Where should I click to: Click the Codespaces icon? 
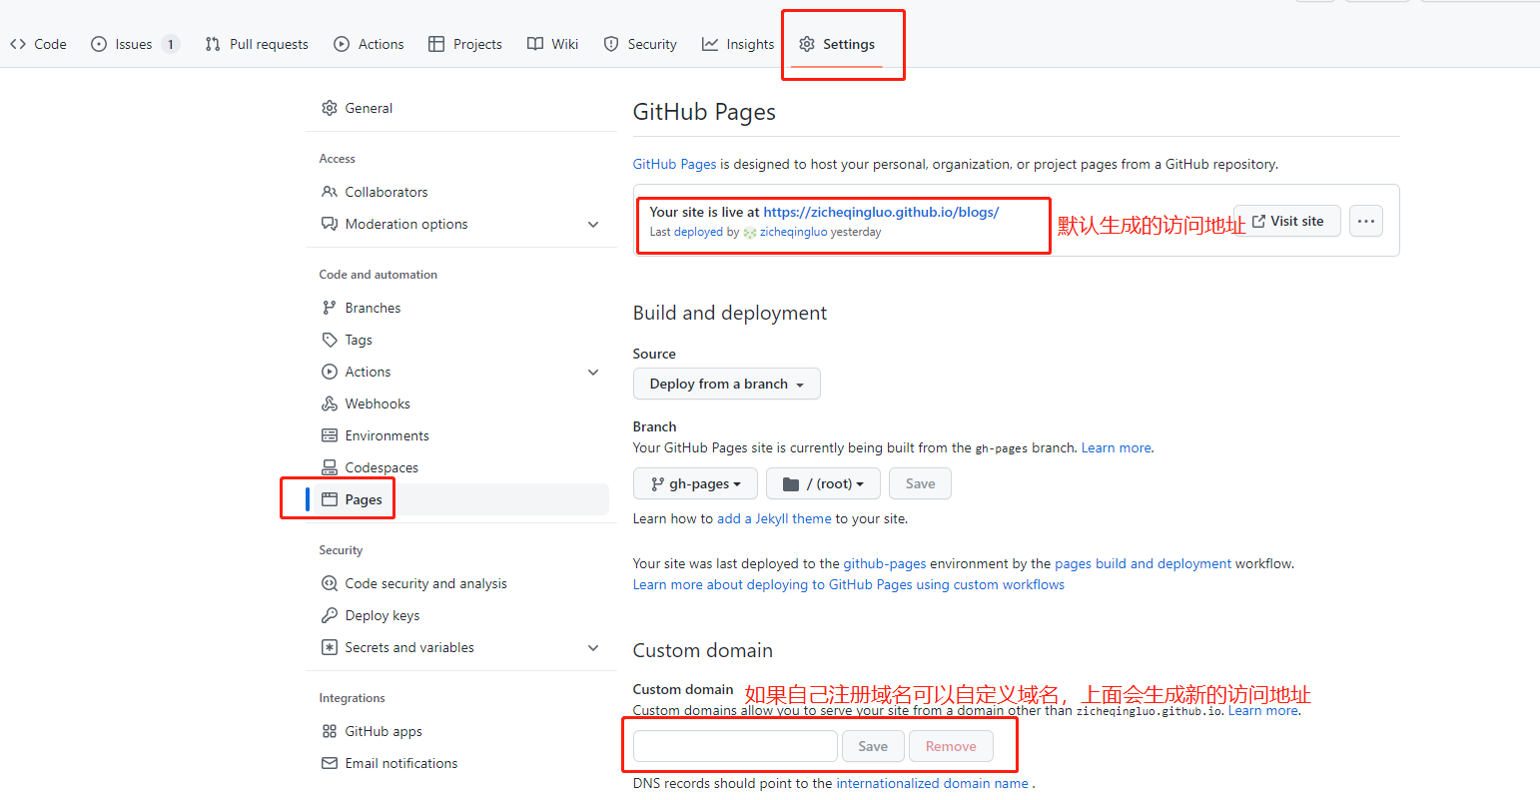click(x=330, y=467)
